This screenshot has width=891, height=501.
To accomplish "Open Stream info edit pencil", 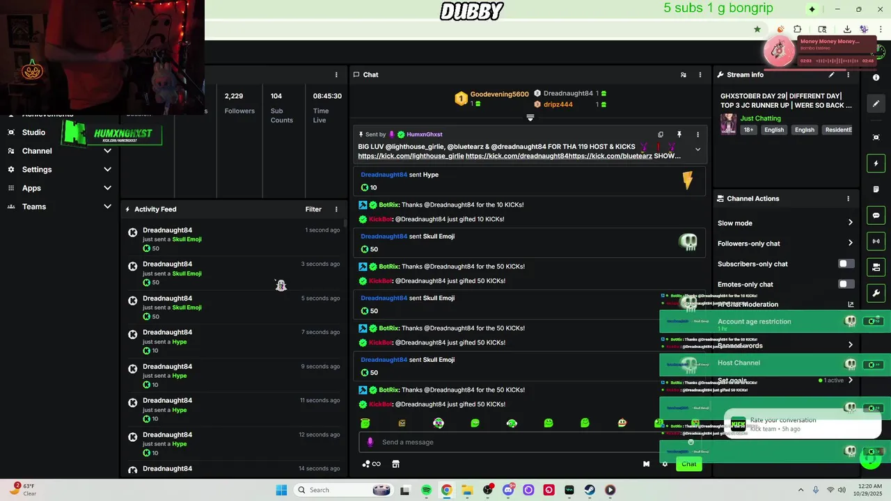I will 831,74.
